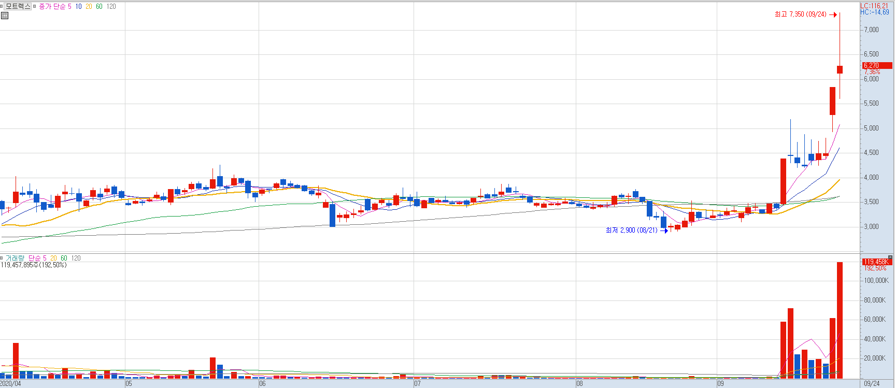
Task: Click the 거래량 volume indicator label
Action: click(15, 258)
